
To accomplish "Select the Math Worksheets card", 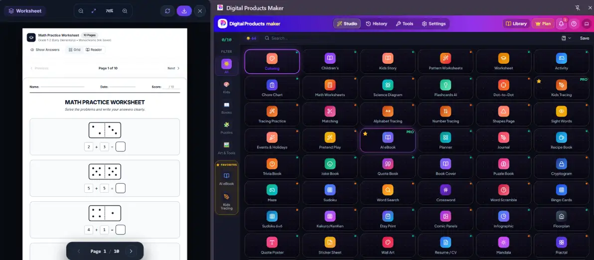I will pos(330,88).
